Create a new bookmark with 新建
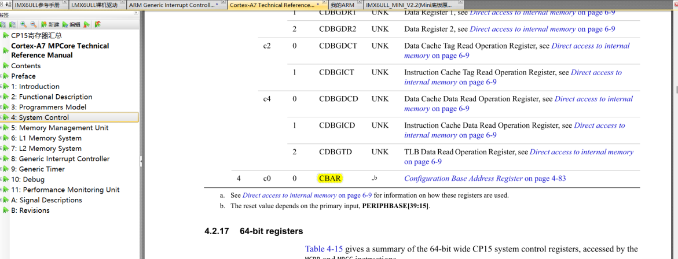The width and height of the screenshot is (678, 259). click(50, 25)
